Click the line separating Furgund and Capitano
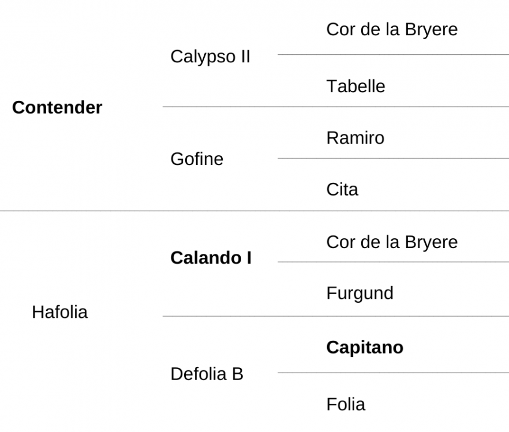This screenshot has height=432, width=509. pyautogui.click(x=336, y=316)
